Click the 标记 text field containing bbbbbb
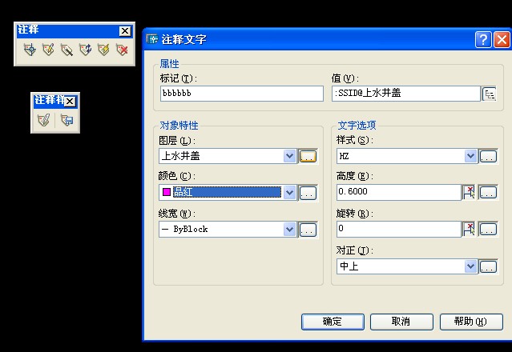This screenshot has height=352, width=512. coord(241,94)
